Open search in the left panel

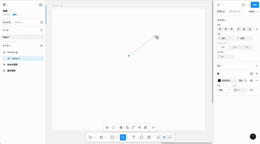coord(42,23)
